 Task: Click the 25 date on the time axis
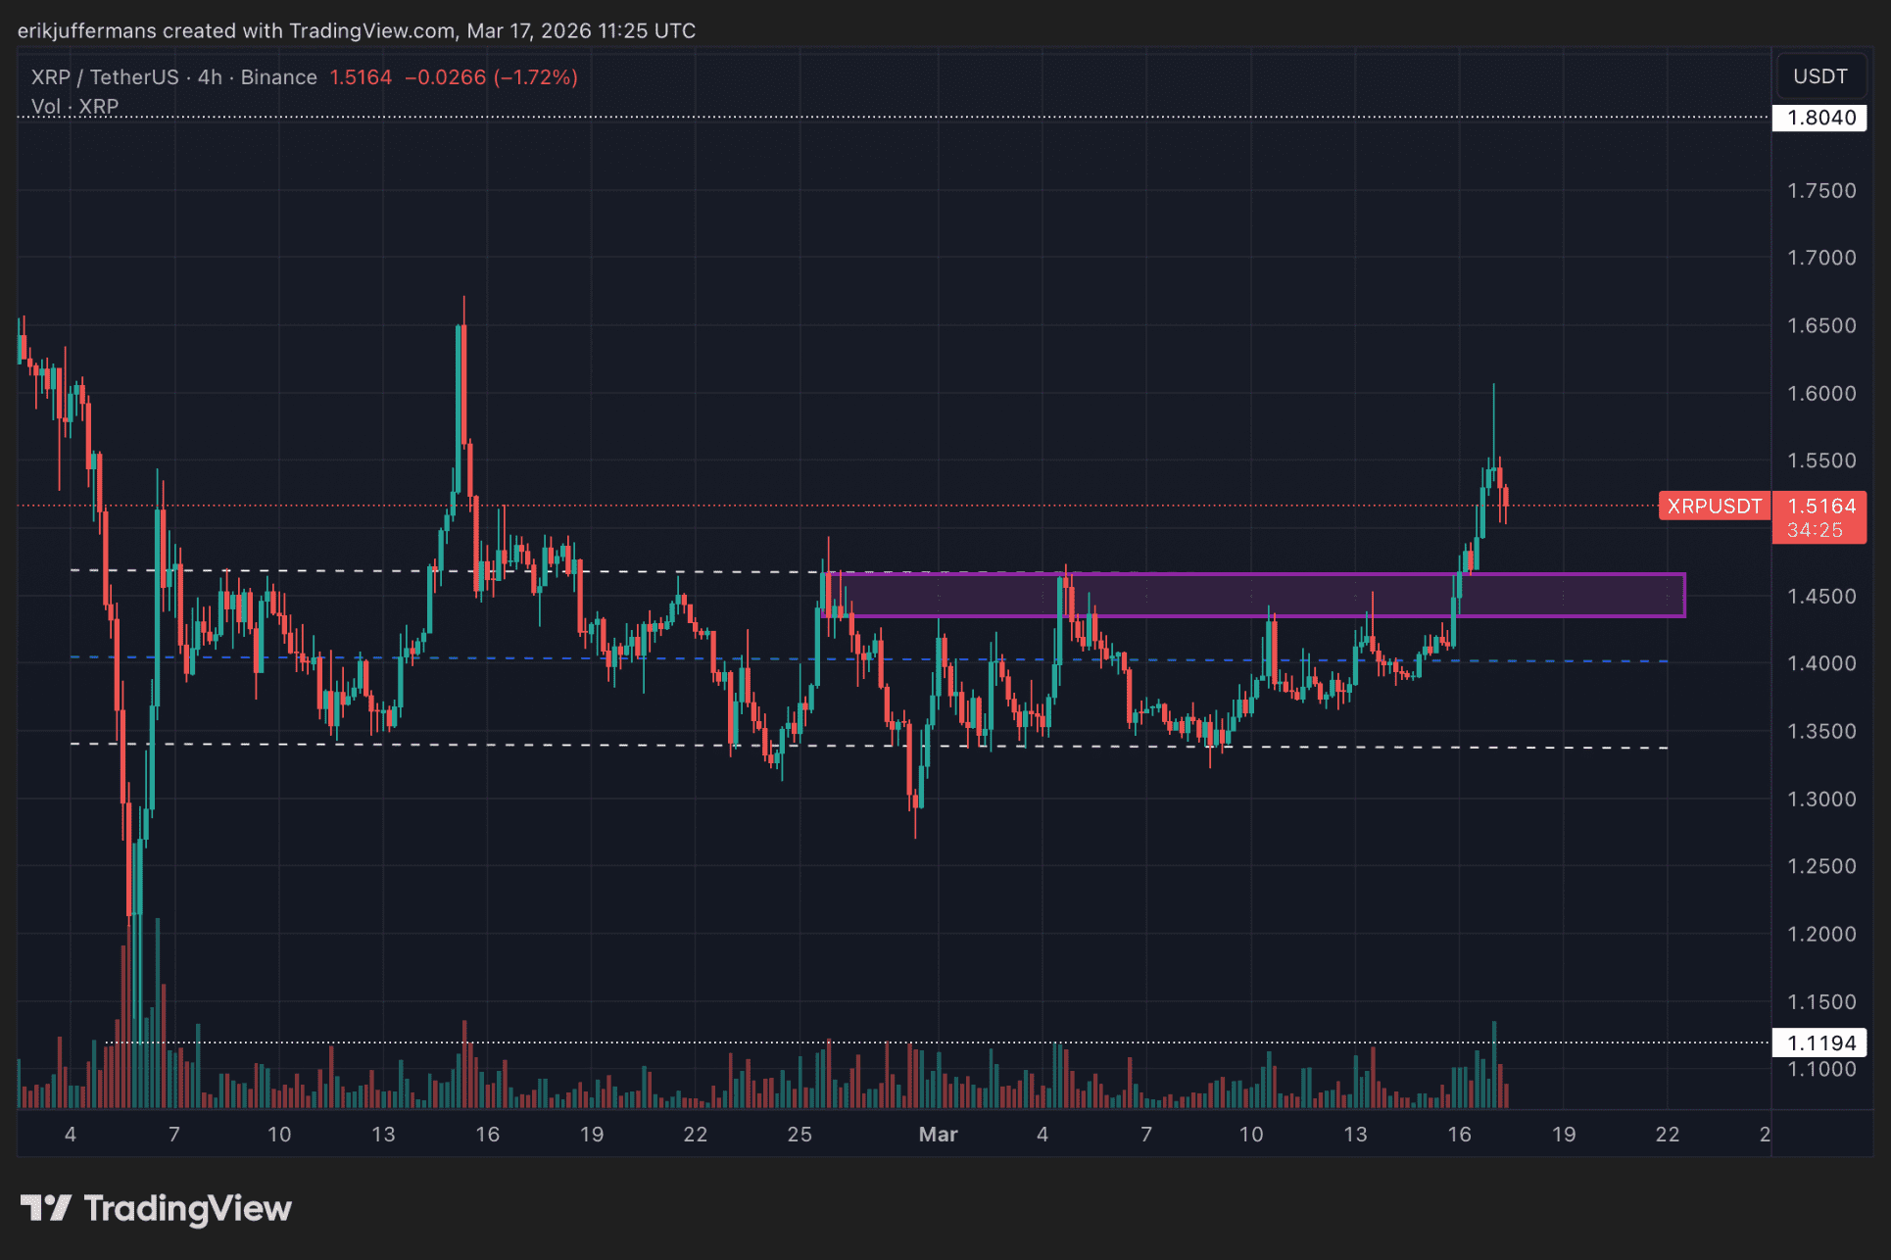tap(800, 1134)
